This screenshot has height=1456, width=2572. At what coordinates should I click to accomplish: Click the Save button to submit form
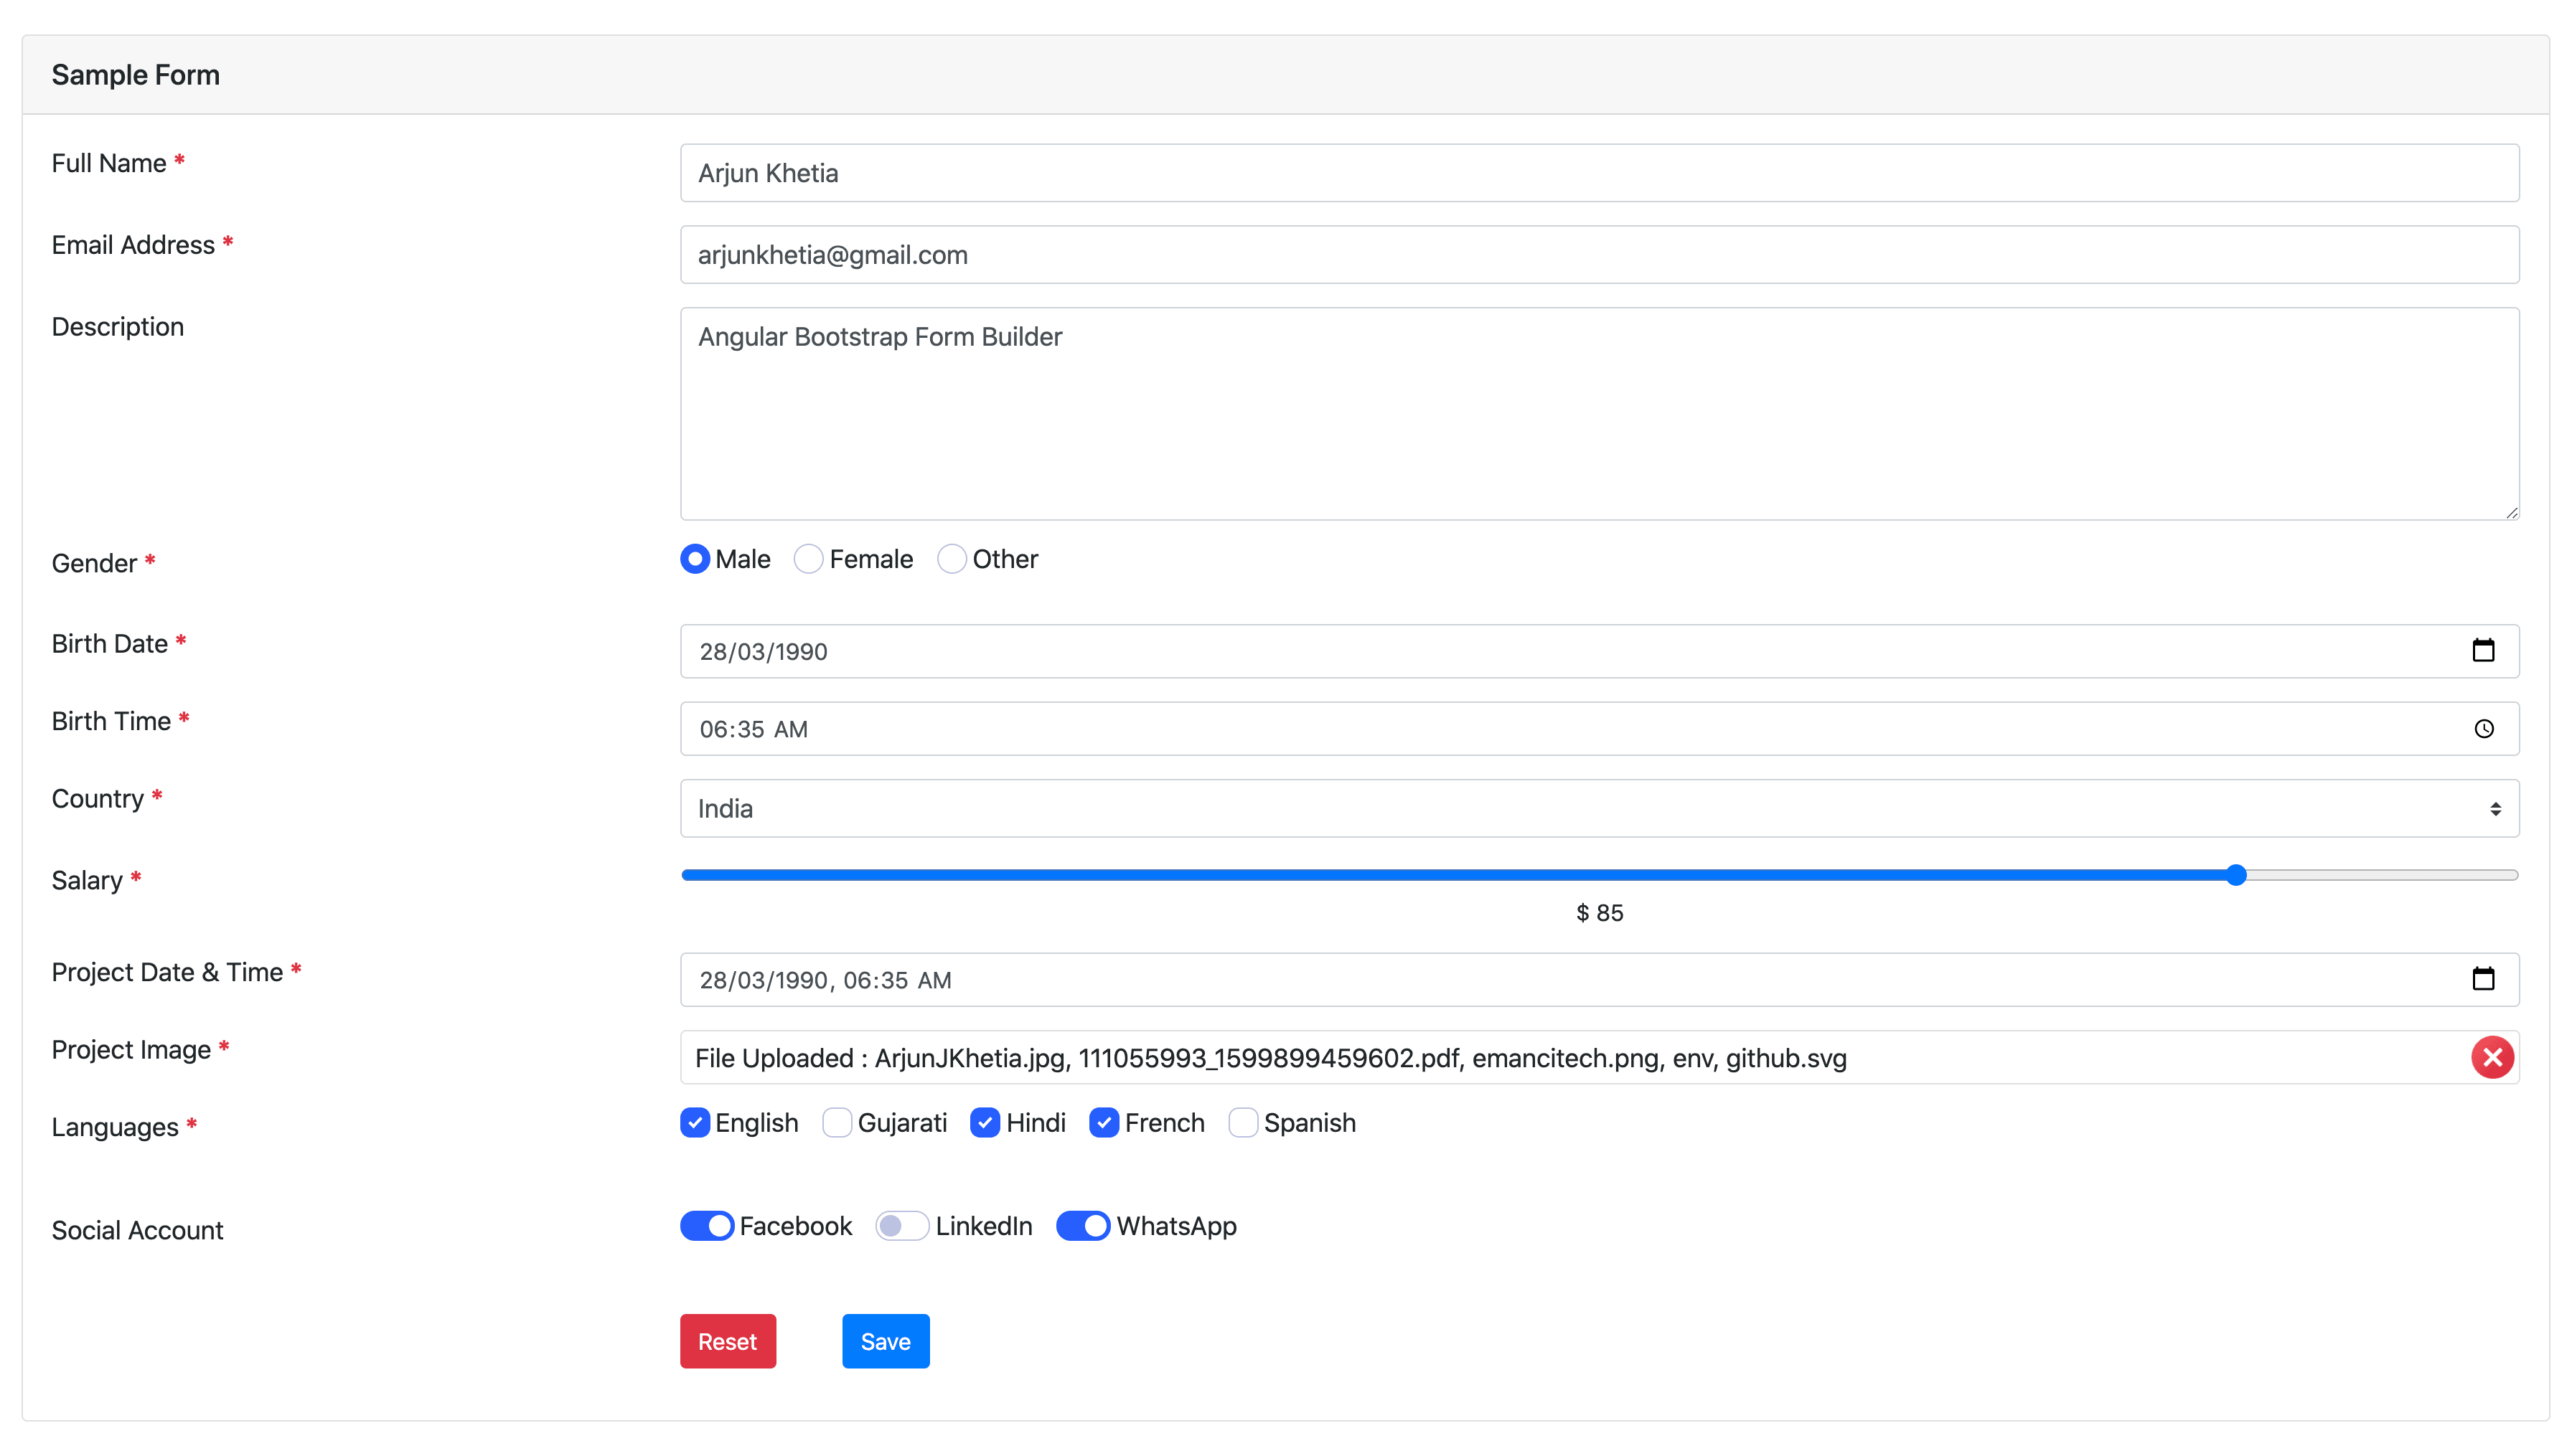[x=885, y=1341]
